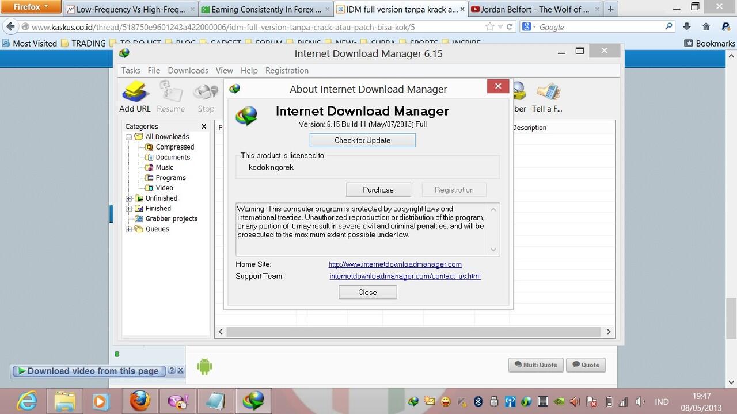Expand the Finished tree node
The height and width of the screenshot is (414, 737).
tap(129, 209)
